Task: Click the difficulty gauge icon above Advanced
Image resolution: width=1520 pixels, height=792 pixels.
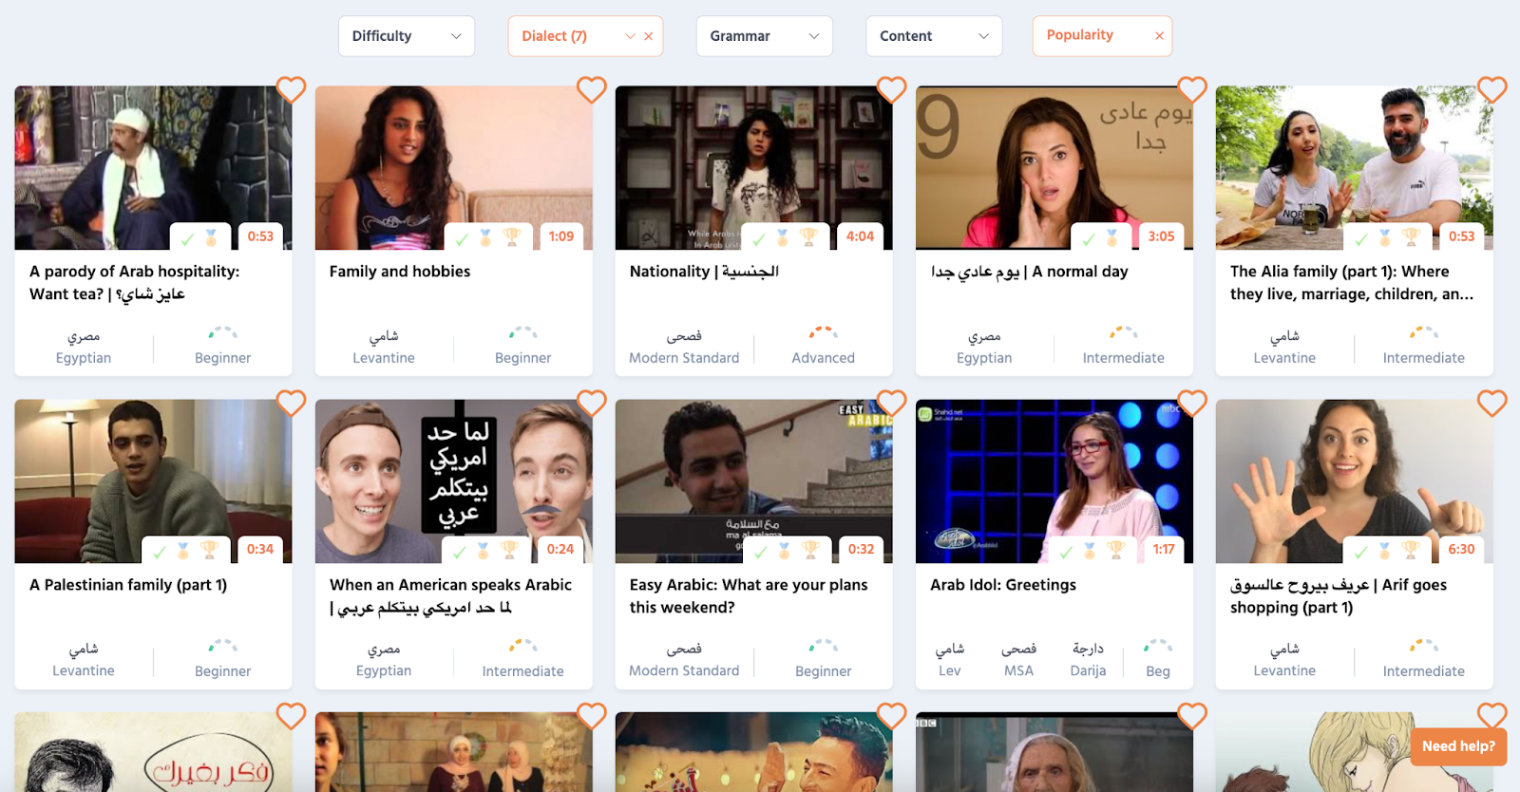Action: click(x=823, y=332)
